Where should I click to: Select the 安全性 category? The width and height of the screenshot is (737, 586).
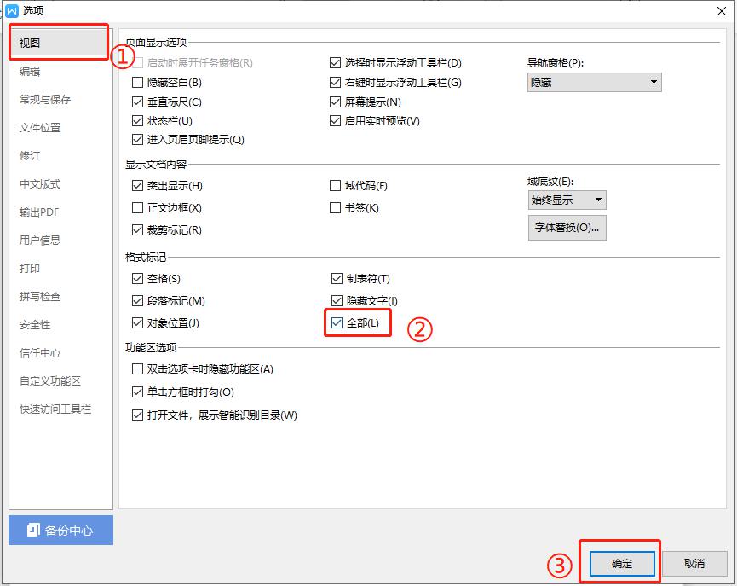click(35, 325)
